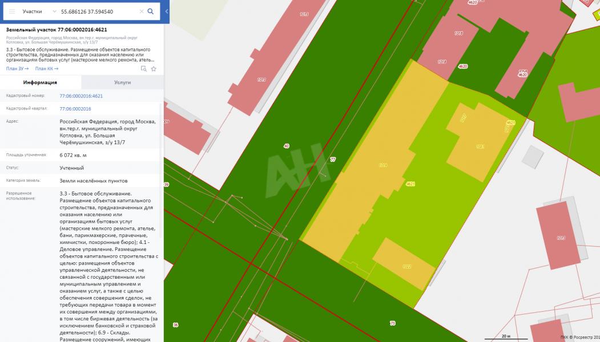Click the value Земли населённых пунктов
This screenshot has height=342, width=600.
coord(94,181)
